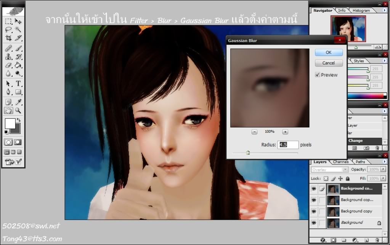
Task: Create a new layer from Layers panel
Action: pyautogui.click(x=366, y=240)
